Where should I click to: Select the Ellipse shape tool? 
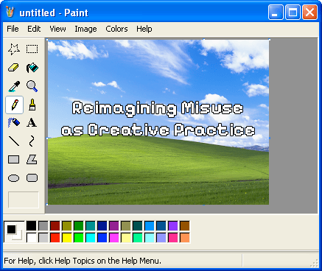[x=14, y=178]
